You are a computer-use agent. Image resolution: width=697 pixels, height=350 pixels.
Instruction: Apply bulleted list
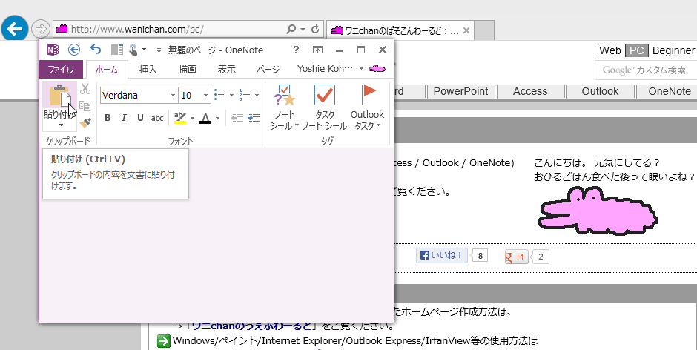tap(219, 95)
